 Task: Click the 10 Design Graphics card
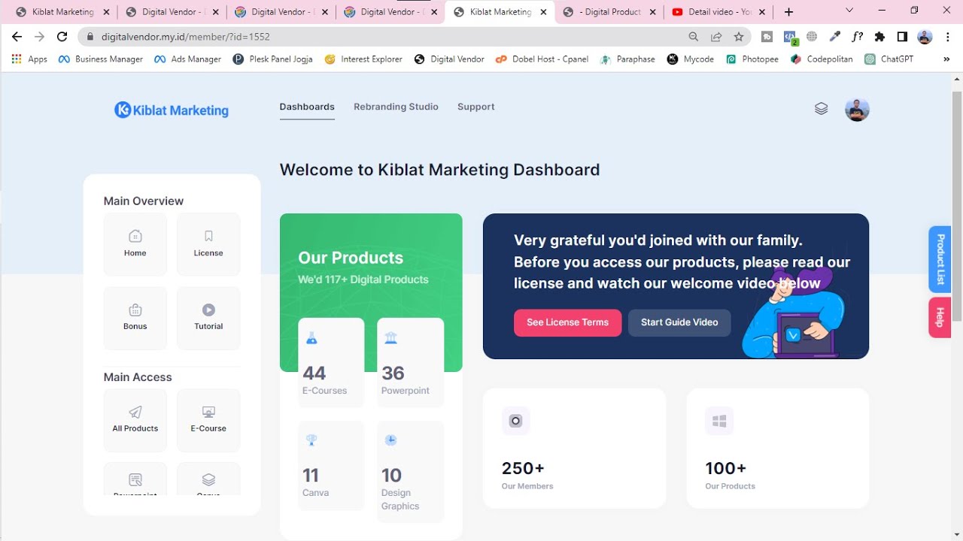[410, 471]
